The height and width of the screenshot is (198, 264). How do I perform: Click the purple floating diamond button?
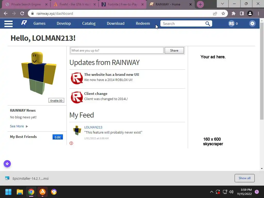pos(7,164)
